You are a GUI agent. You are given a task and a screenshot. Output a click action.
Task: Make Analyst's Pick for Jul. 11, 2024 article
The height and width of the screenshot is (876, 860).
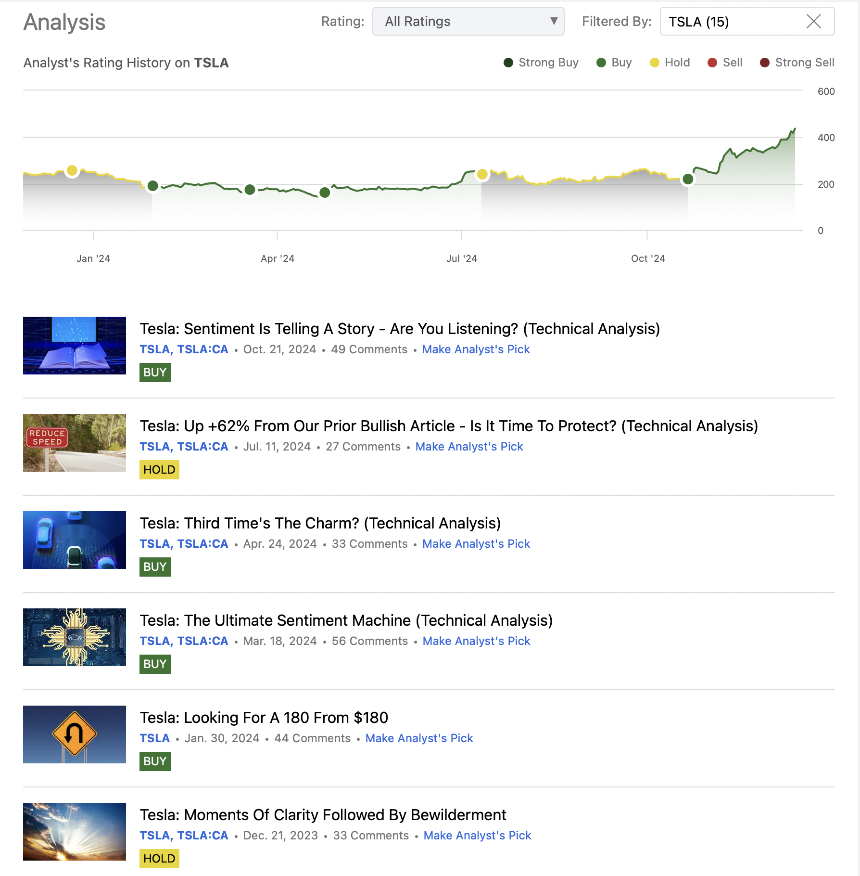[x=469, y=447]
